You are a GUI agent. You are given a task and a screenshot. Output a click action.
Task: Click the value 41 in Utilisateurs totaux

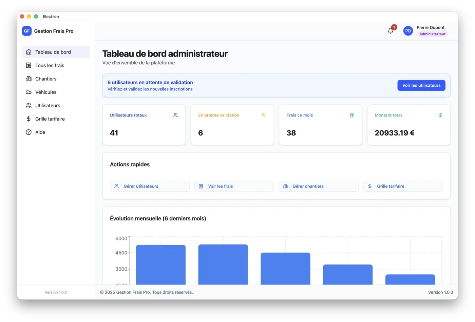[114, 133]
